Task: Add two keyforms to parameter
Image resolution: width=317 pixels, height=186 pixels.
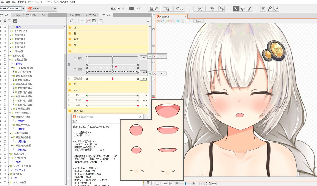Action: [x=77, y=21]
